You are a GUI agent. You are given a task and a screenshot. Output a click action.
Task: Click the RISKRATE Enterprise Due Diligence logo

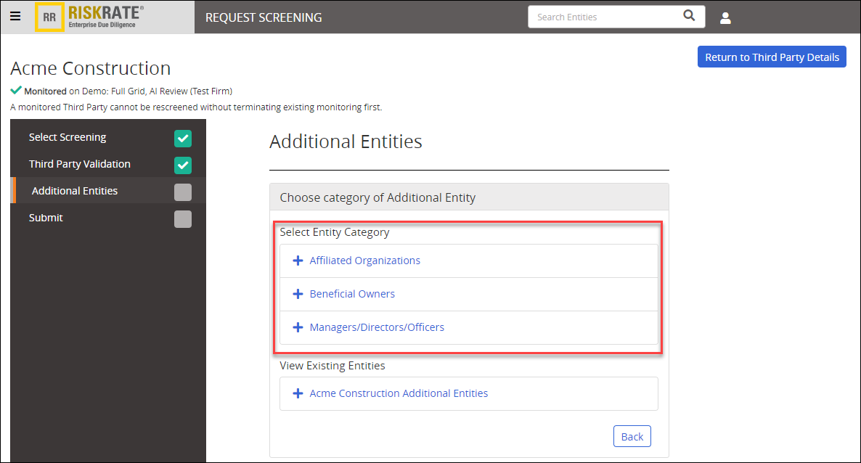point(94,16)
